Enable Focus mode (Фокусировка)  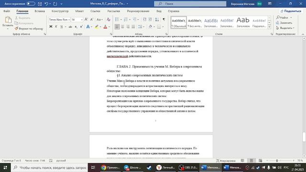(226, 161)
